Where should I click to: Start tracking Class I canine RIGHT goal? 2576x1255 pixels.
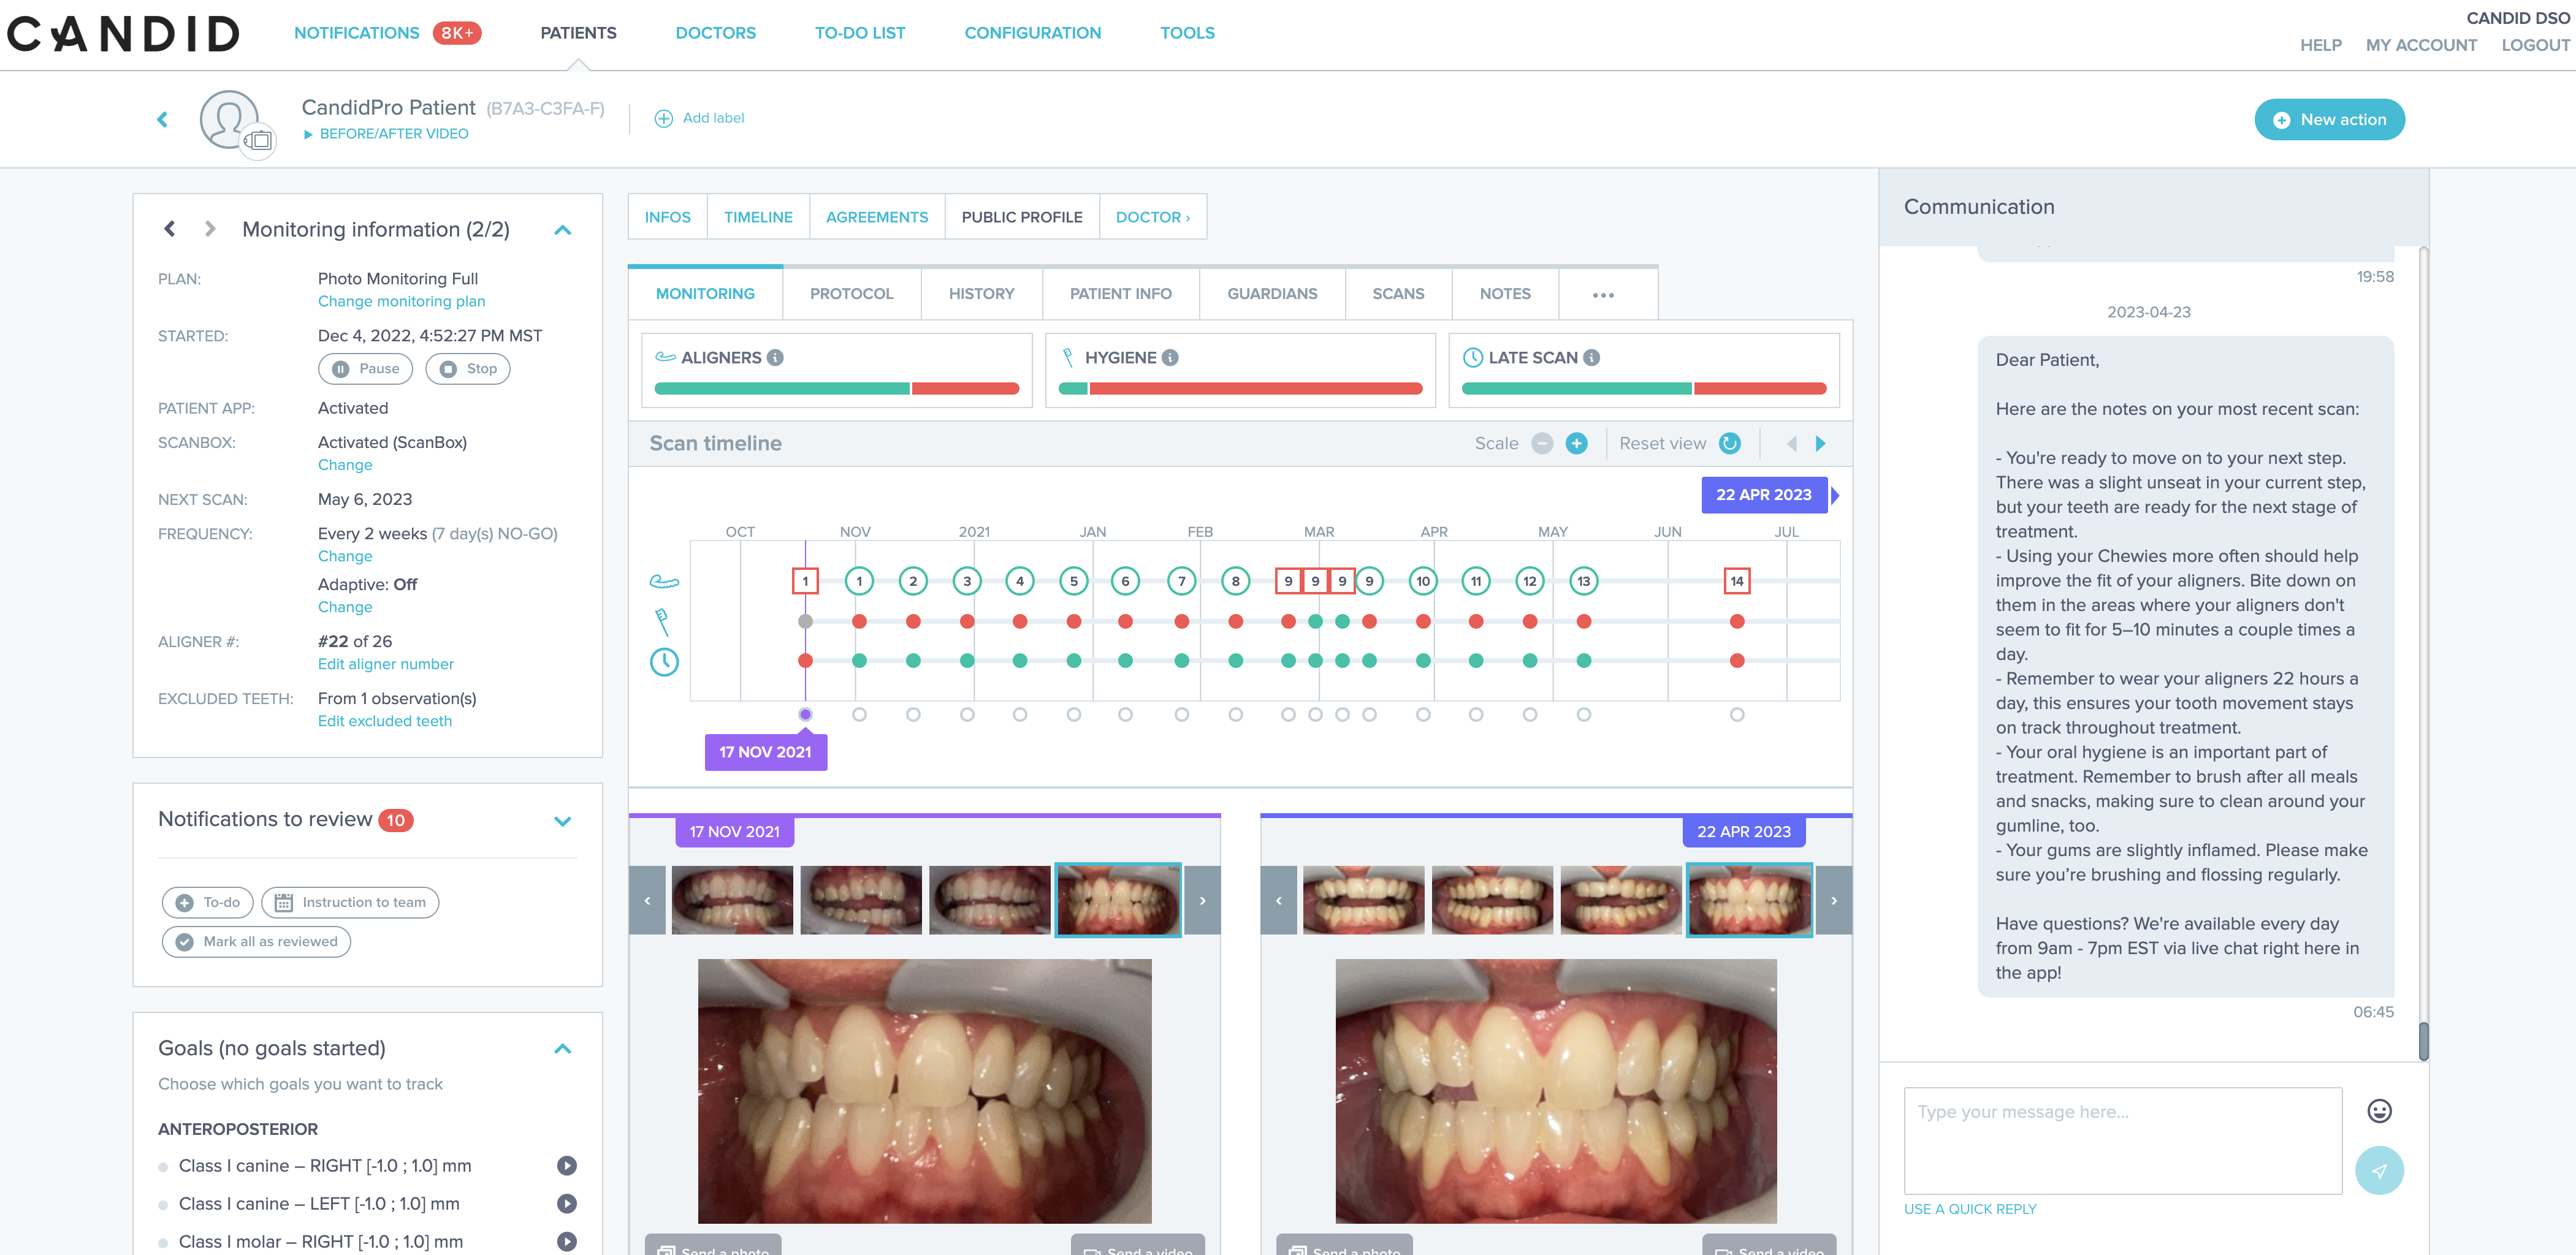(x=566, y=1165)
